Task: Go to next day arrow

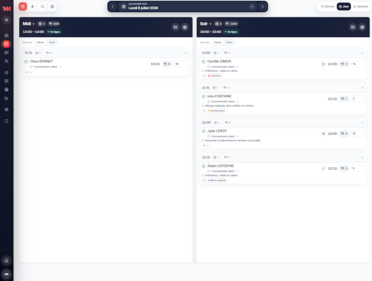Action: [262, 7]
